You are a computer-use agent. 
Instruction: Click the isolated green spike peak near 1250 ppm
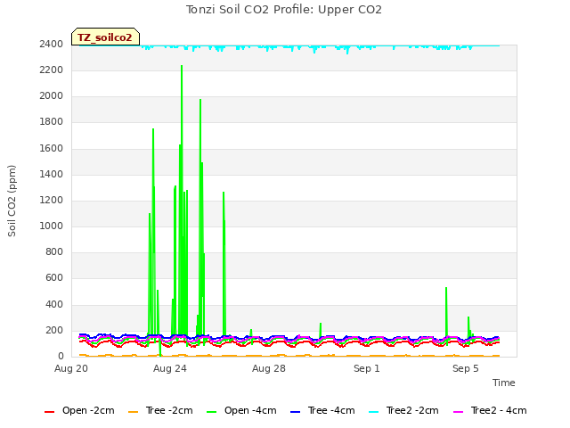224,193
